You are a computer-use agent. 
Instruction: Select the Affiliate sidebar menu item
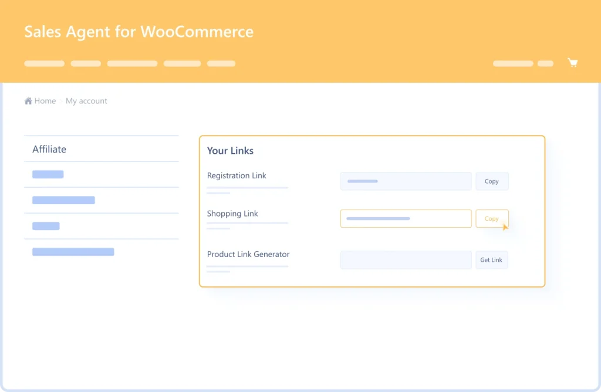(49, 149)
